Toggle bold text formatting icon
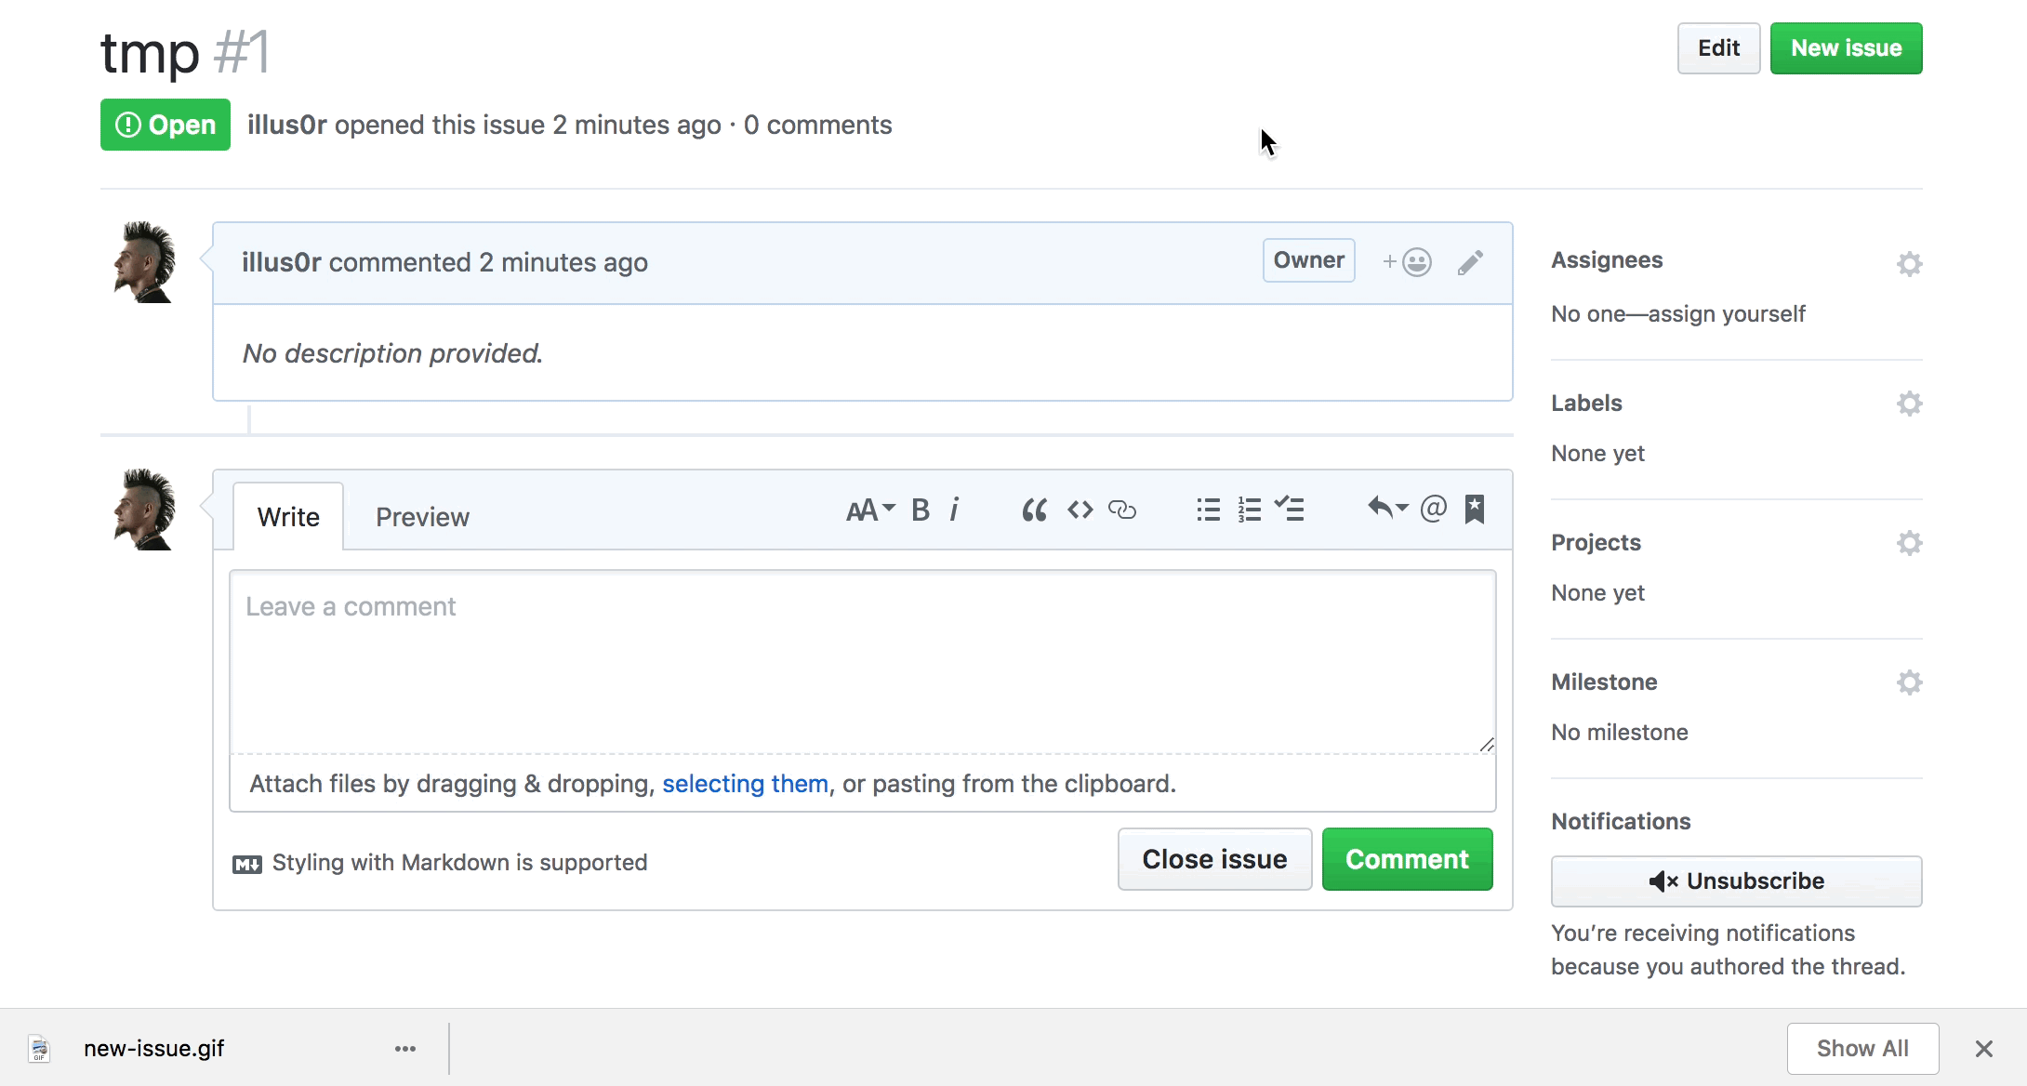Screen dimensions: 2027x1086 (921, 510)
